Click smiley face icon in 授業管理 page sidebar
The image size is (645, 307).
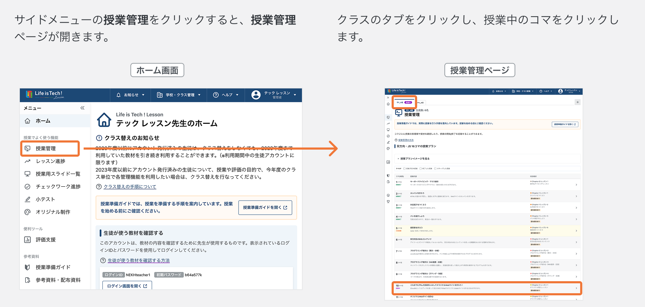click(388, 195)
